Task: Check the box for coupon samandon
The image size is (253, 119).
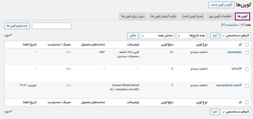Action: (247, 52)
